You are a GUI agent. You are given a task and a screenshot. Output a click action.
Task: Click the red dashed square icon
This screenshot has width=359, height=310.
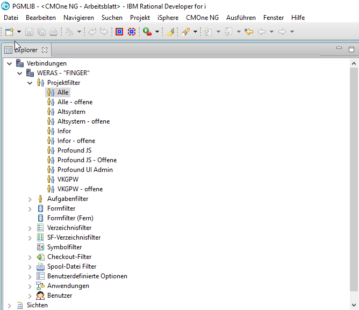(x=132, y=32)
